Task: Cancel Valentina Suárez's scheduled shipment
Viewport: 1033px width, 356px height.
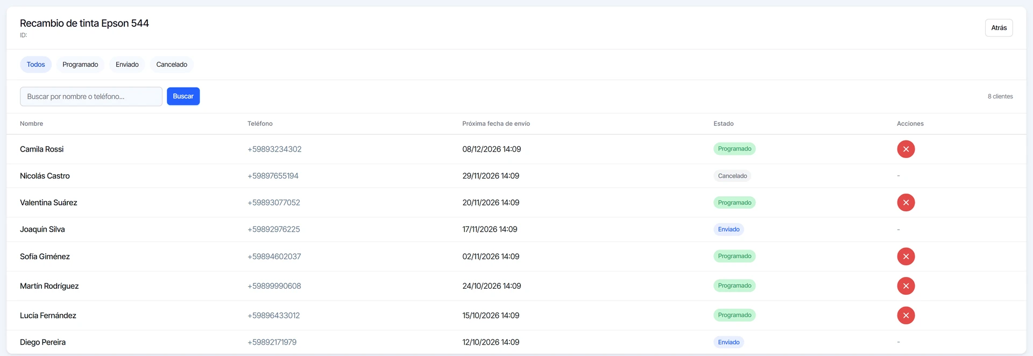Action: 905,203
